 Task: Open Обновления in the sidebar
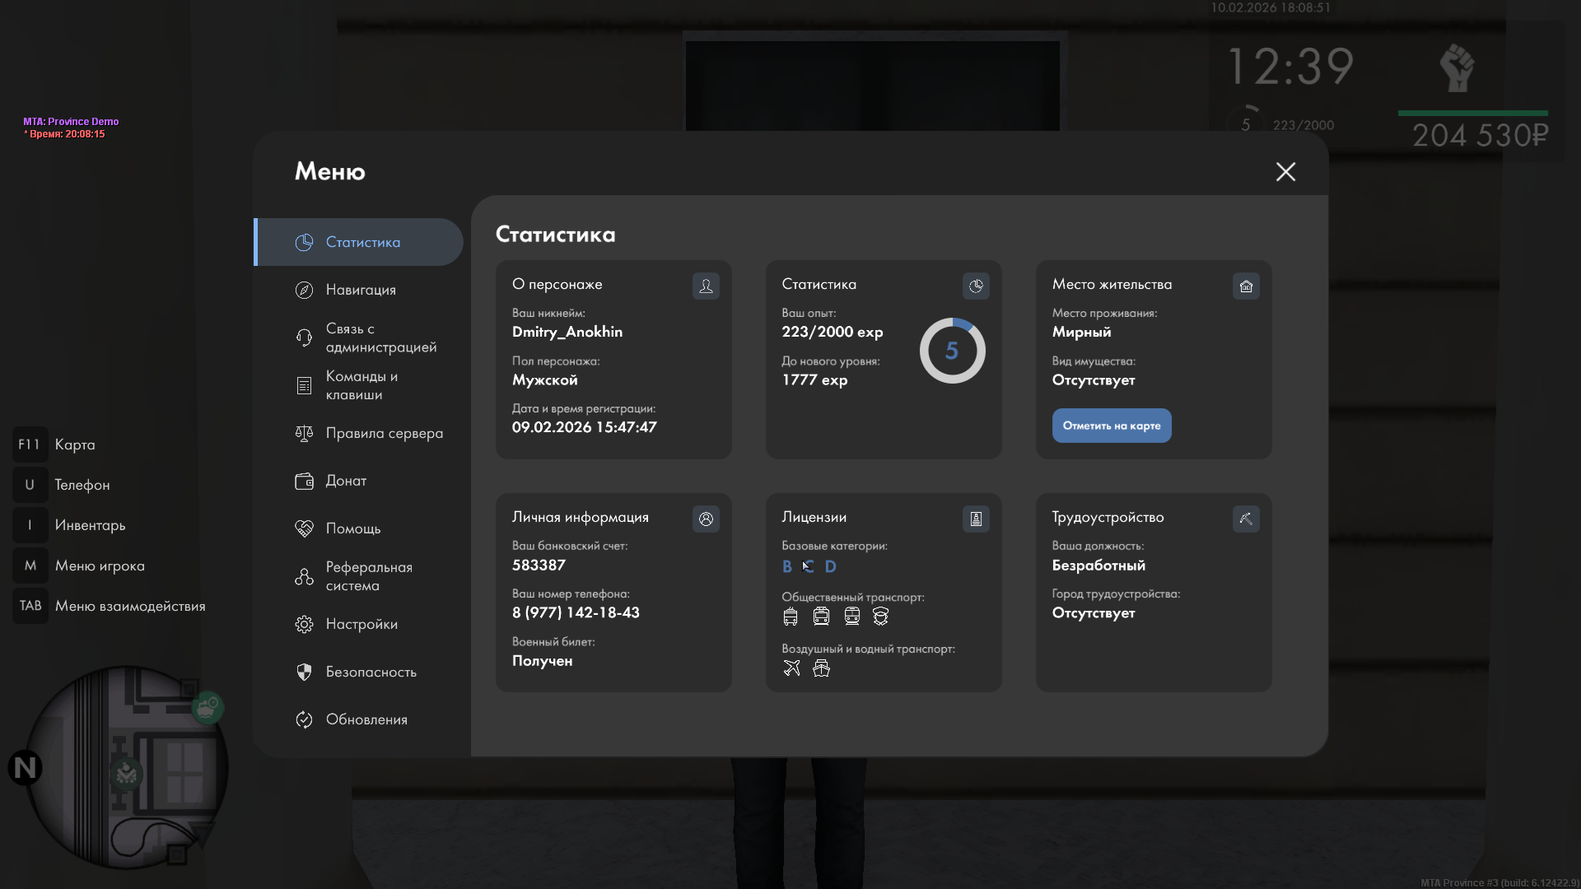click(366, 719)
